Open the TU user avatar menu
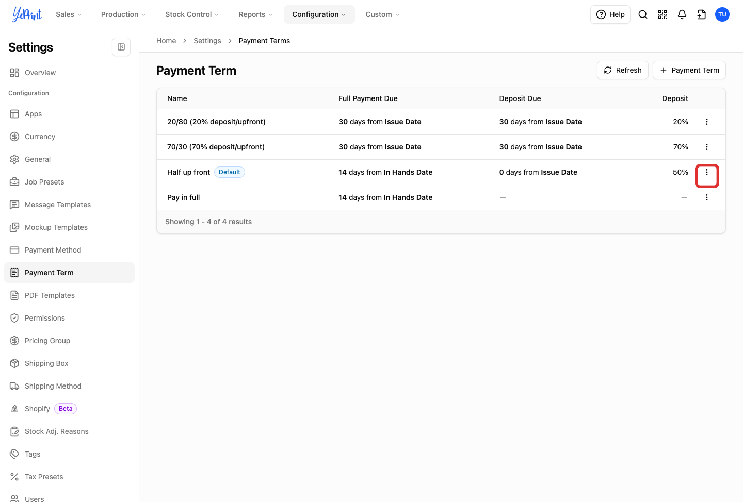 point(722,14)
